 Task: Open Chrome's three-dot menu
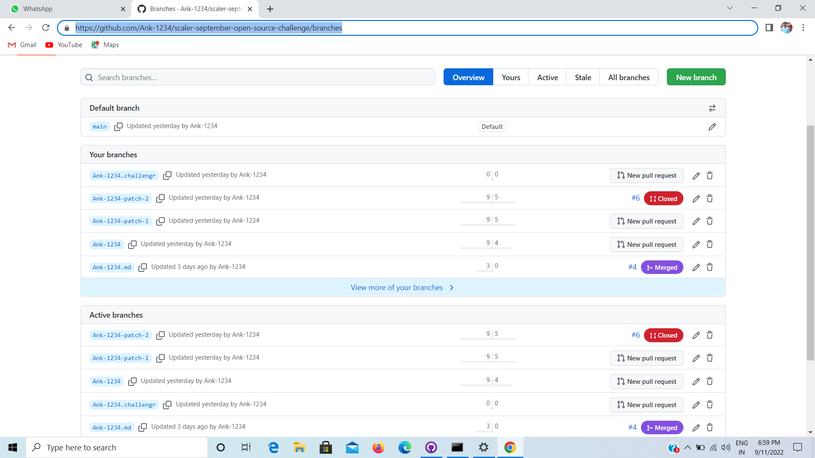(803, 28)
